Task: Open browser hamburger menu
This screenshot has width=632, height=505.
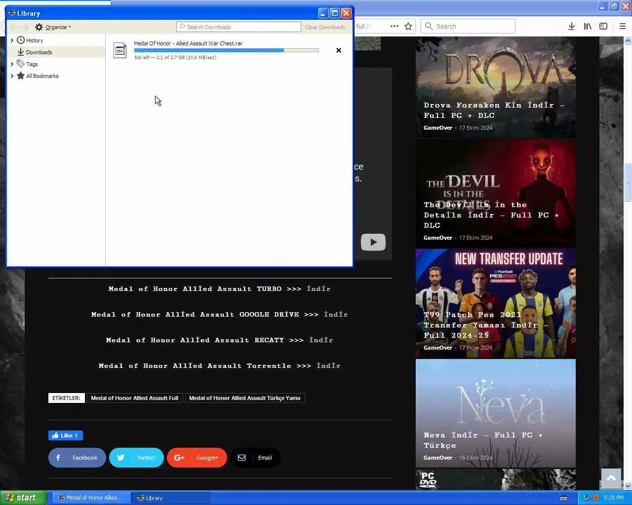Action: pos(623,26)
